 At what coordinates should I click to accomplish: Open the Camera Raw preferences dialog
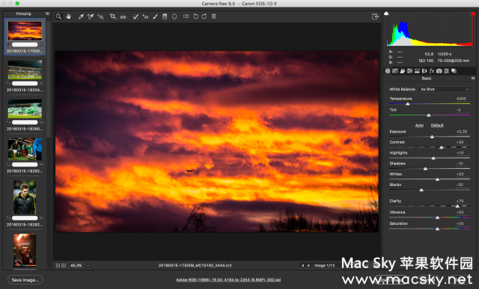[186, 16]
